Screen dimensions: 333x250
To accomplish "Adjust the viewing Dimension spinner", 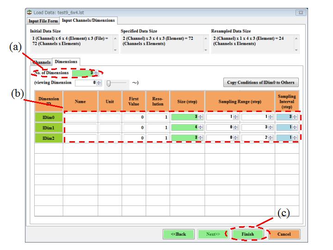I will 99,83.
